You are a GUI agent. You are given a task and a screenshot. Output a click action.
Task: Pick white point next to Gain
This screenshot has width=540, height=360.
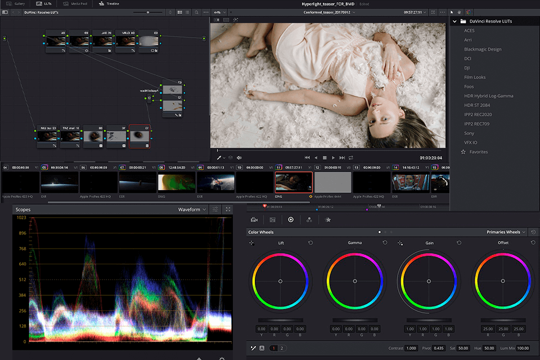click(x=400, y=243)
